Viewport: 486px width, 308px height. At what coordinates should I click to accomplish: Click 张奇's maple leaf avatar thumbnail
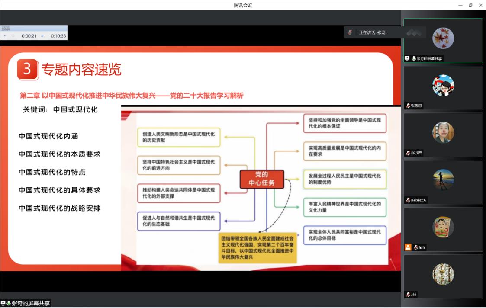(x=443, y=38)
